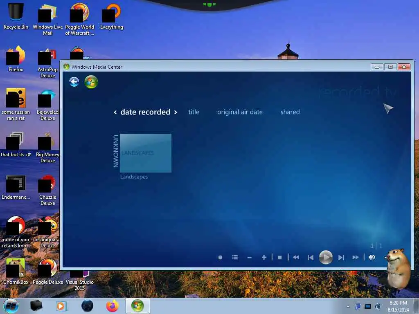The image size is (419, 314).
Task: Click channel up plus button
Action: [x=264, y=258]
